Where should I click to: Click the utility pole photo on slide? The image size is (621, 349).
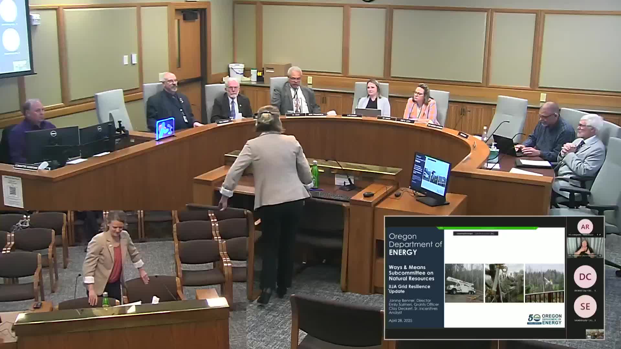pos(544,283)
